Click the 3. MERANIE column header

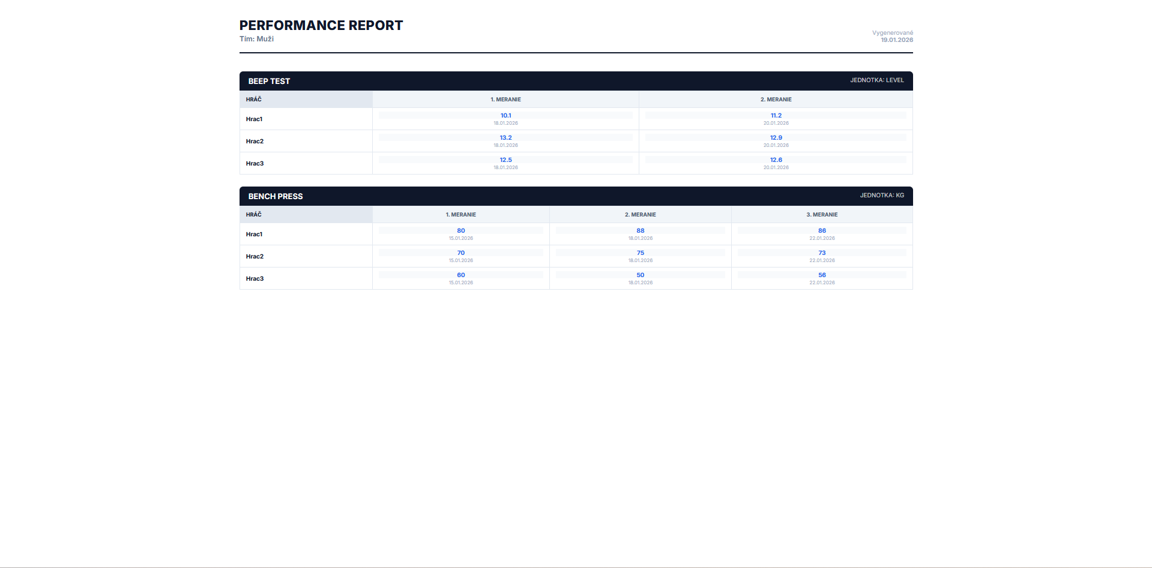click(821, 215)
